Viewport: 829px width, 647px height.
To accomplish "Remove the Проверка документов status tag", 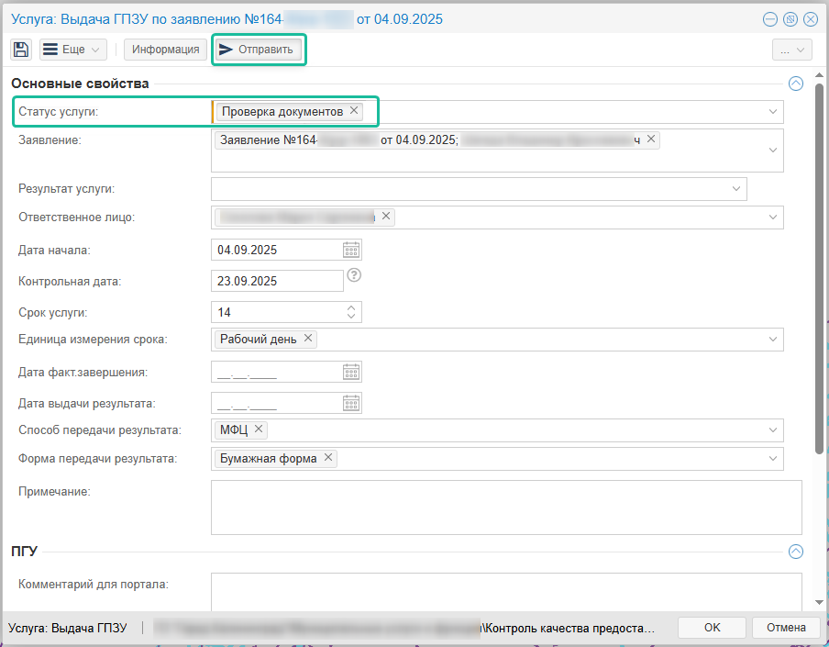I will click(354, 111).
